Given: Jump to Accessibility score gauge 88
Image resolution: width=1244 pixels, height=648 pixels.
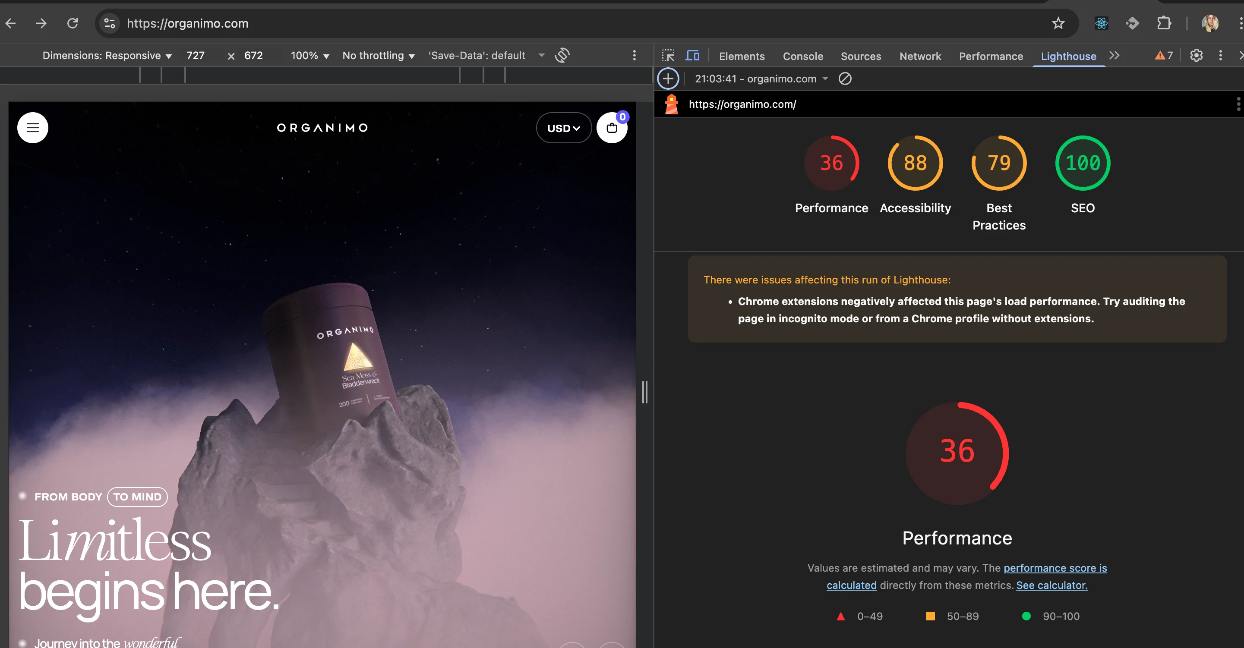Looking at the screenshot, I should pyautogui.click(x=915, y=163).
